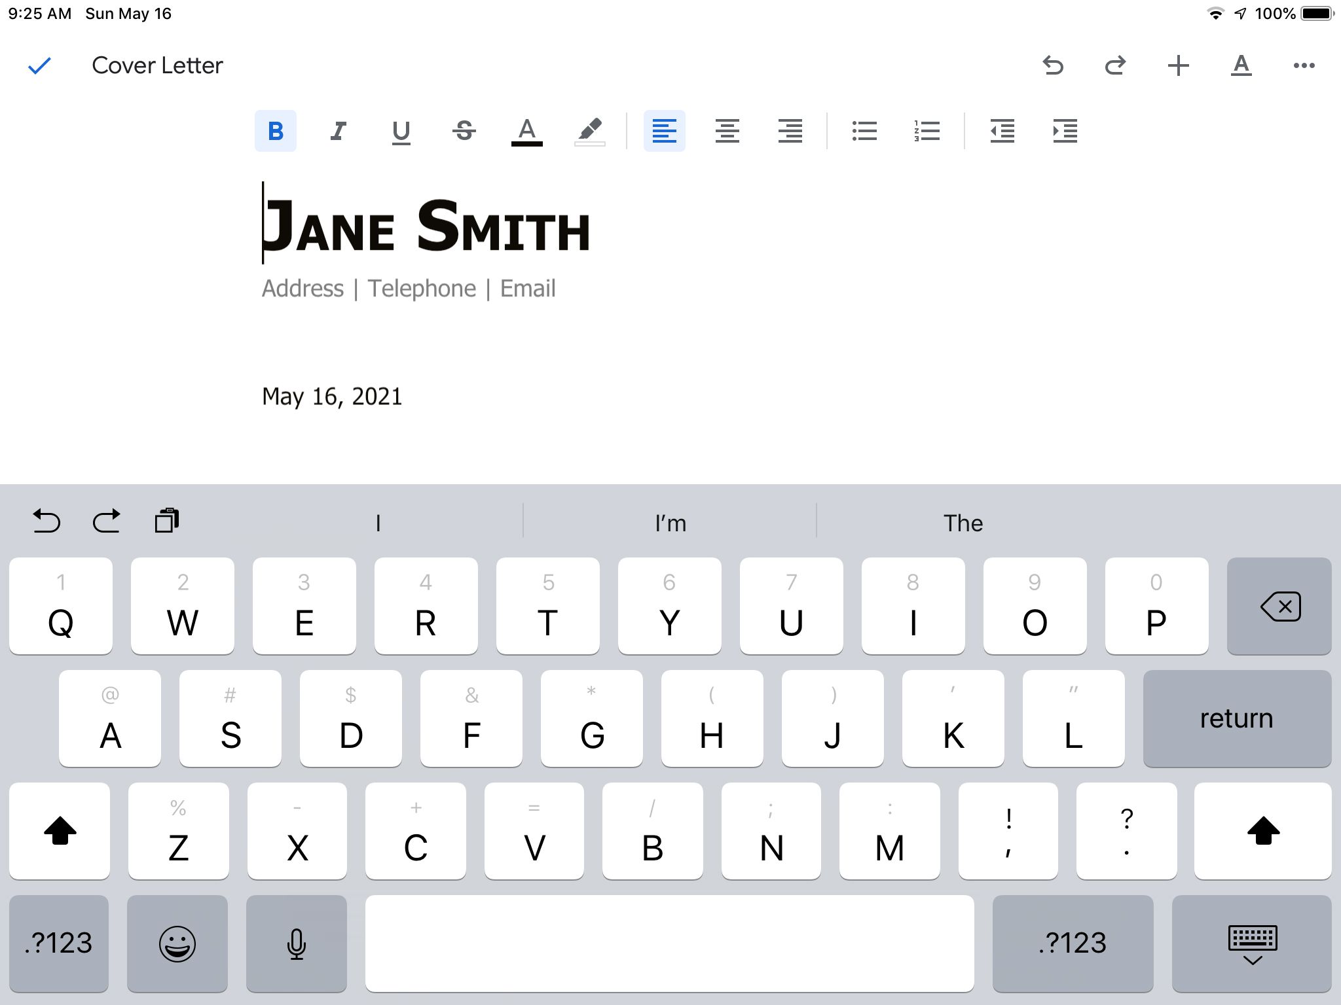The width and height of the screenshot is (1341, 1005).
Task: Tap the backspace delete key
Action: 1279,606
